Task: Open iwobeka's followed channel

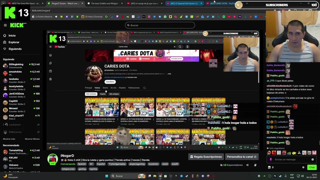Action: (21, 80)
